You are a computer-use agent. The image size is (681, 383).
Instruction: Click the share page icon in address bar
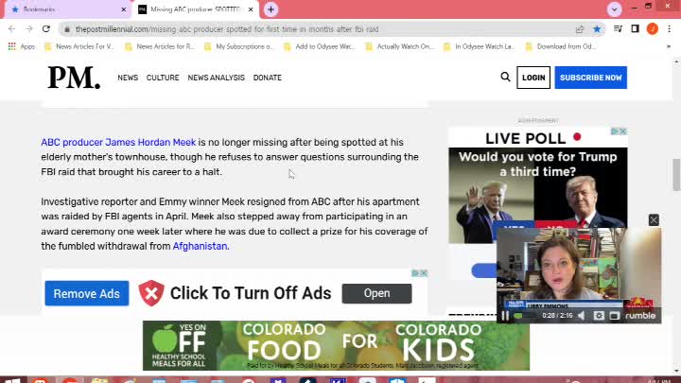coord(580,29)
